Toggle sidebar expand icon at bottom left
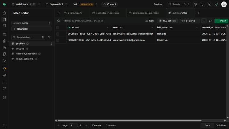 4,125
